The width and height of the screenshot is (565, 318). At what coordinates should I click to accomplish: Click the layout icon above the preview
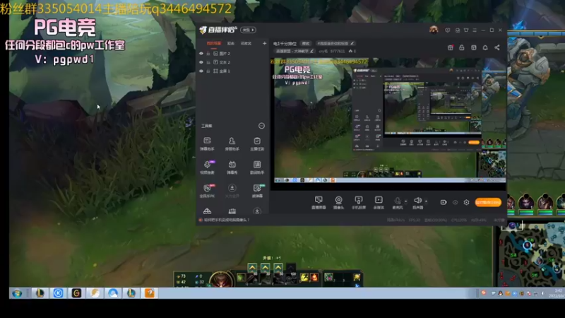[473, 47]
